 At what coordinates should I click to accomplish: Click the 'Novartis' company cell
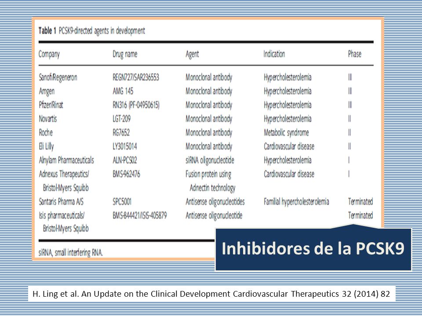tap(47, 119)
